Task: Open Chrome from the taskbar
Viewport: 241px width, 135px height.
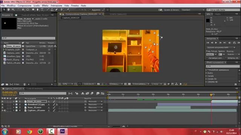Action: pos(29,132)
